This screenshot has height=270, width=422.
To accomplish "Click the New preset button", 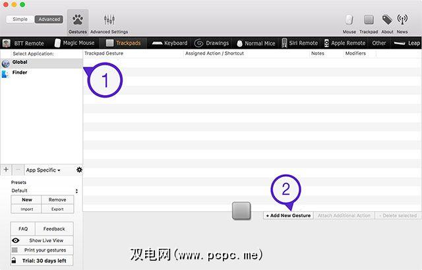I will pyautogui.click(x=26, y=199).
